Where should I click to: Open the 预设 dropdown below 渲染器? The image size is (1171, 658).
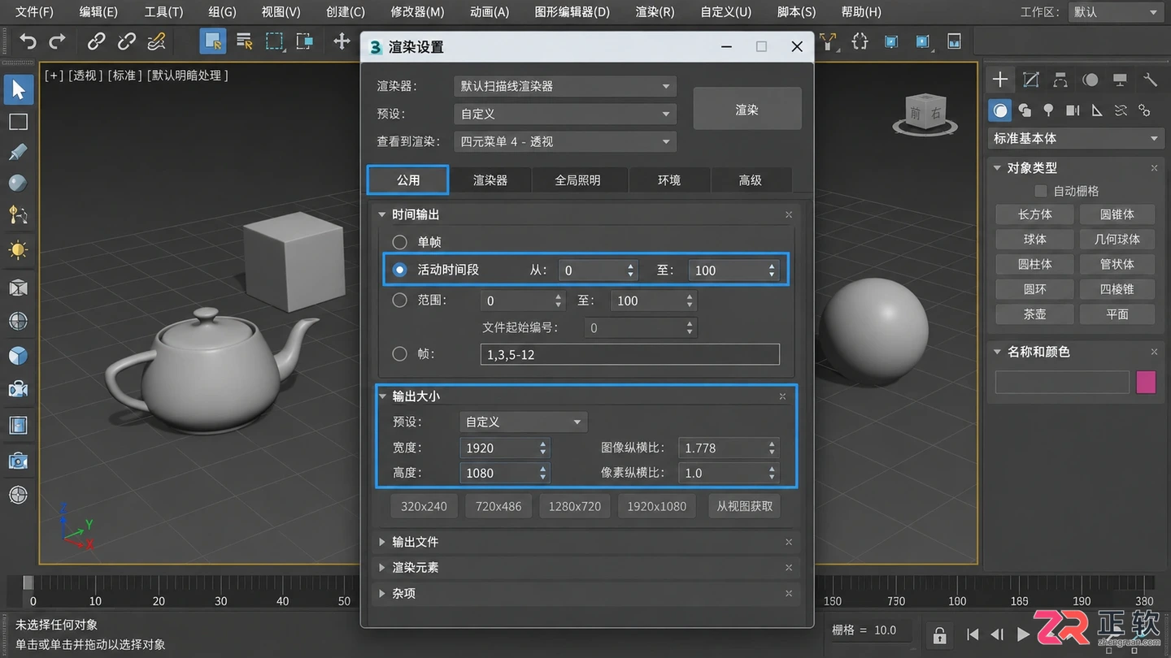pos(564,114)
